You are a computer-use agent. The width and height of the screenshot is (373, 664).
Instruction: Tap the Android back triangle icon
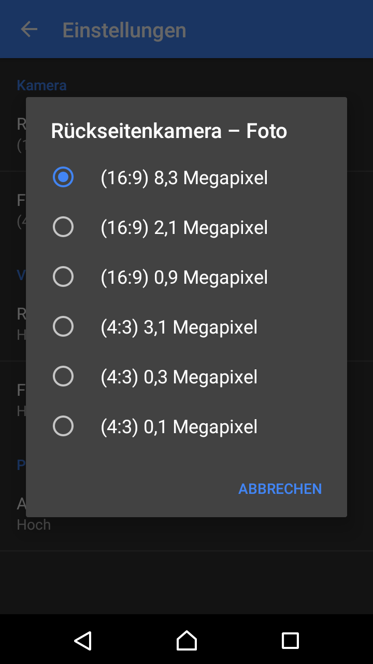83,641
